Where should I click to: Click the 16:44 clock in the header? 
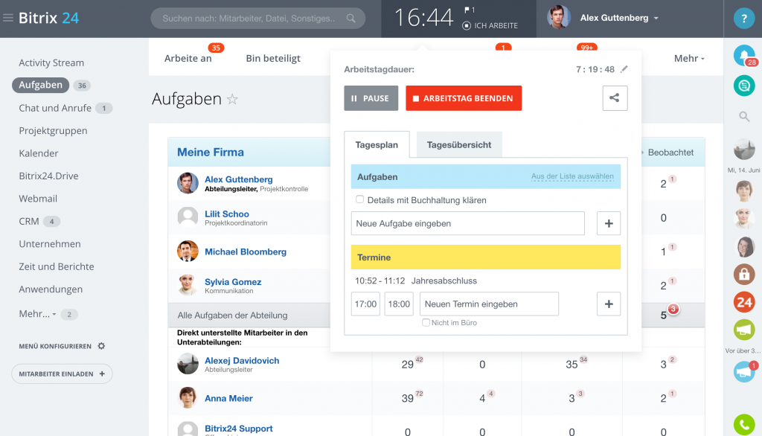click(423, 19)
